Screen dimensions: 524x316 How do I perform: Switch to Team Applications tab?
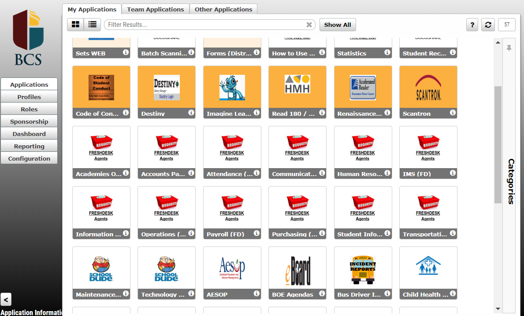[156, 9]
